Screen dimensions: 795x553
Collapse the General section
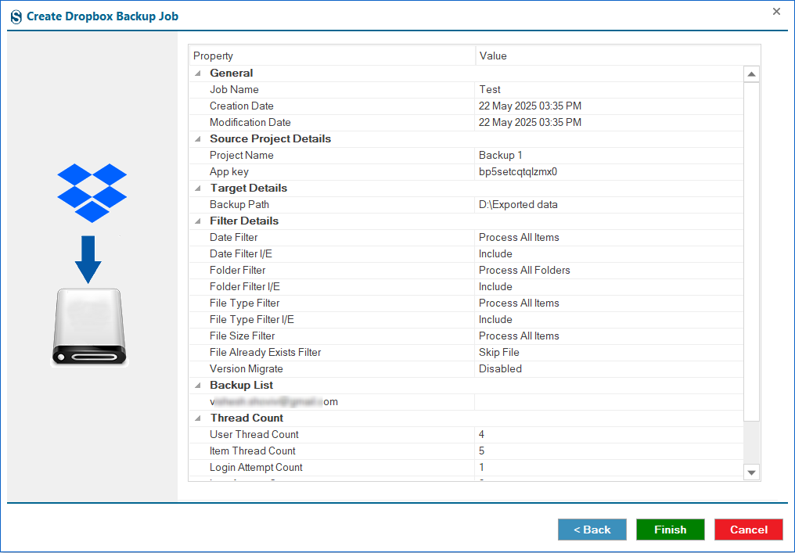198,73
